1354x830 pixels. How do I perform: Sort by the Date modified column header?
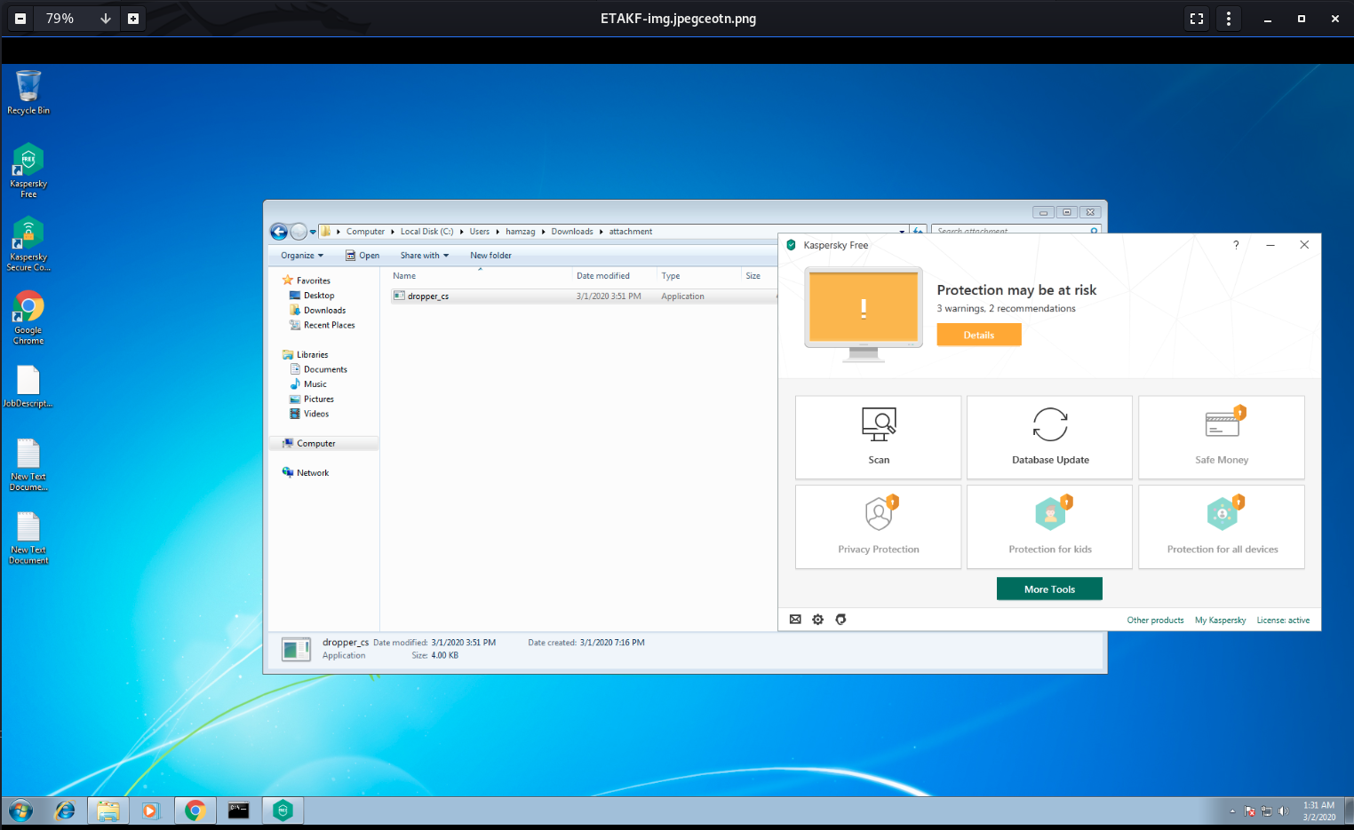[615, 276]
